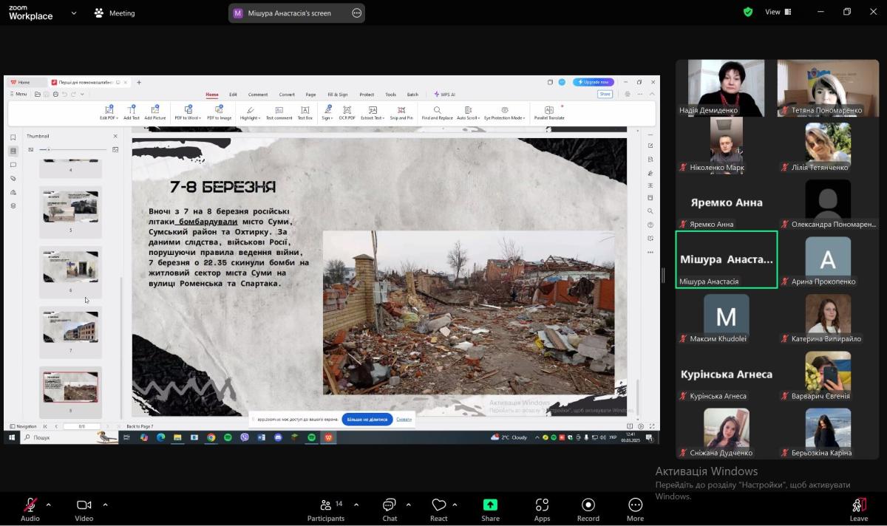This screenshot has height=526, width=887.
Task: Click the React icon
Action: click(439, 508)
